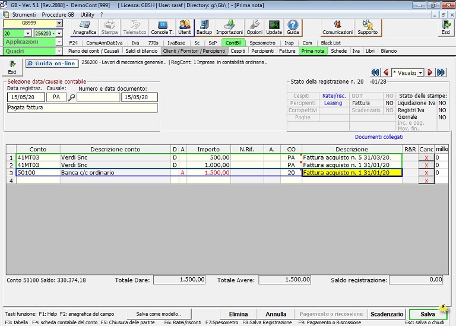
Task: Jump to the first registration with double-left arrow
Action: click(375, 72)
